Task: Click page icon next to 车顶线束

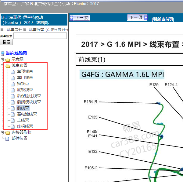Action: 13,72
